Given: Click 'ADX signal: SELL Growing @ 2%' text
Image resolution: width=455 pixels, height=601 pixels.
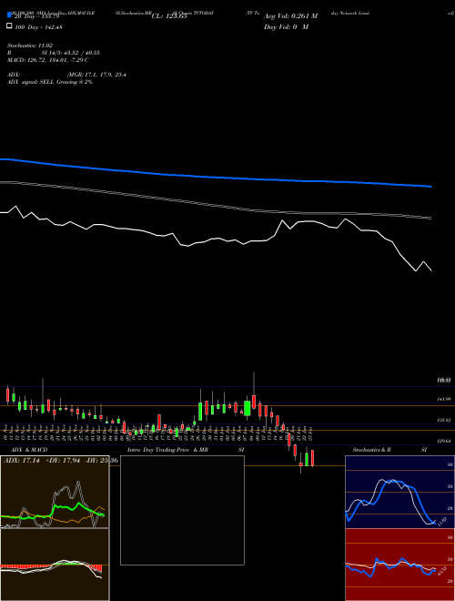Looking at the screenshot, I should click(50, 82).
